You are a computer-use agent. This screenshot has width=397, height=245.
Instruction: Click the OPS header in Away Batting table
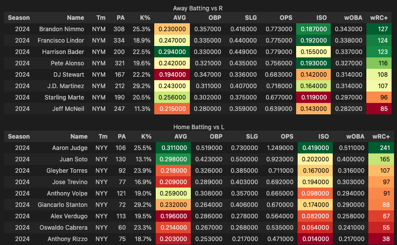tap(286, 18)
